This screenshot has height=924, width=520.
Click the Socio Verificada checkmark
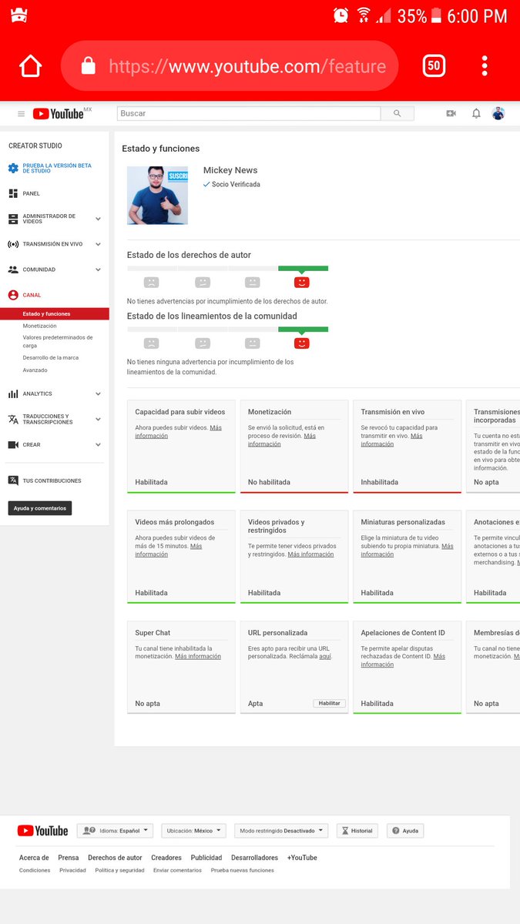[x=206, y=185]
